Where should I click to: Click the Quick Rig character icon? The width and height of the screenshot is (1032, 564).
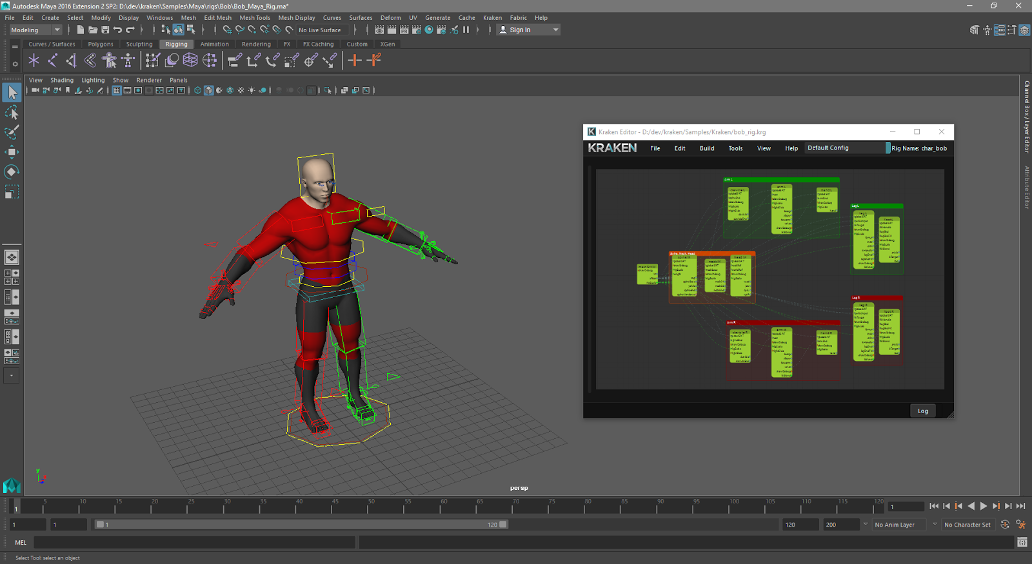[x=110, y=61]
